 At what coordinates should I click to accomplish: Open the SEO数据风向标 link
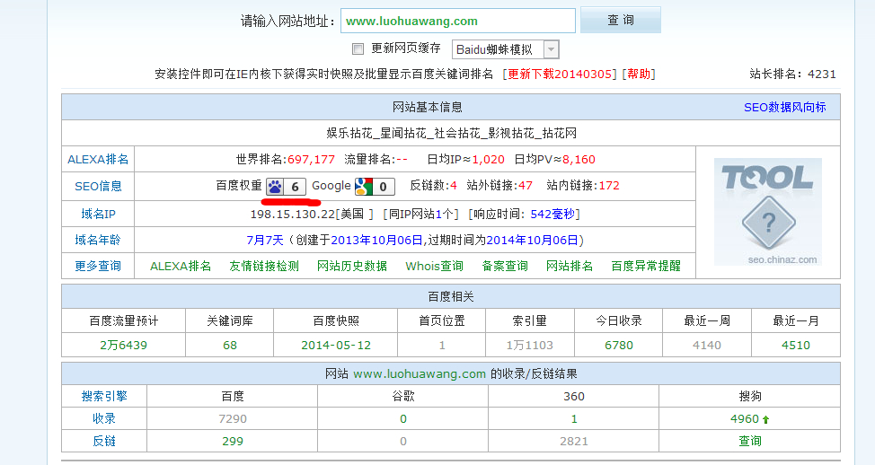[784, 107]
